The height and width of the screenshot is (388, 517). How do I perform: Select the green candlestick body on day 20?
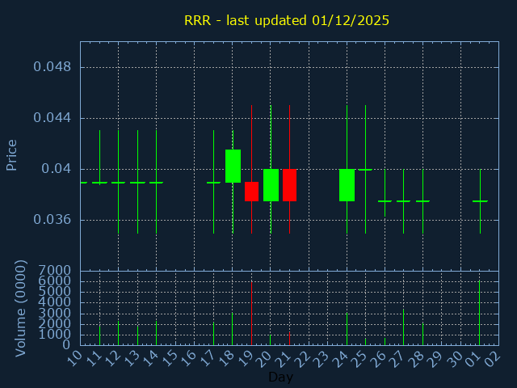(271, 185)
